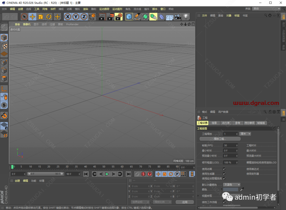Toggle Z axis lock
The image size is (286, 210).
(x=84, y=17)
